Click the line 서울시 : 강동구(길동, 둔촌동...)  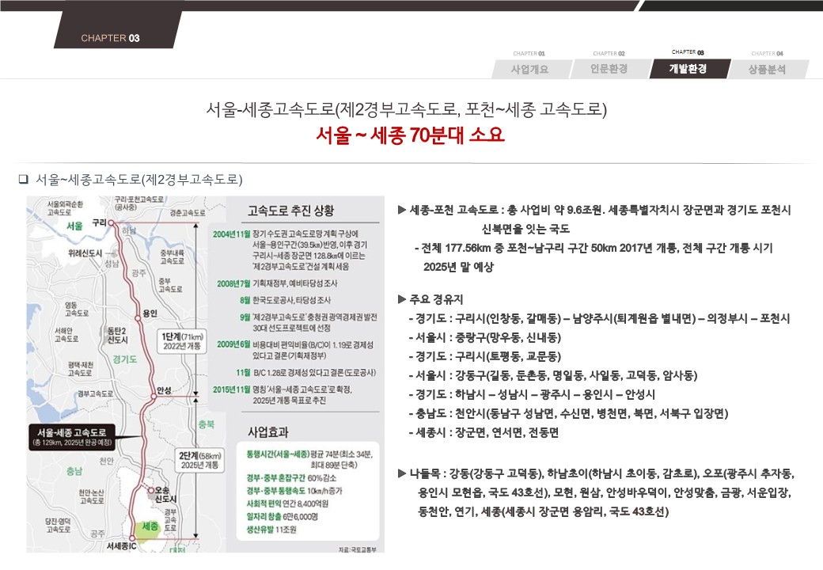click(x=553, y=375)
